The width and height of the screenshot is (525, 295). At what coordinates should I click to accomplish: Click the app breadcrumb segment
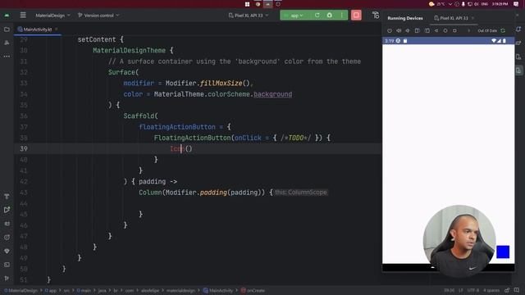tap(51, 291)
